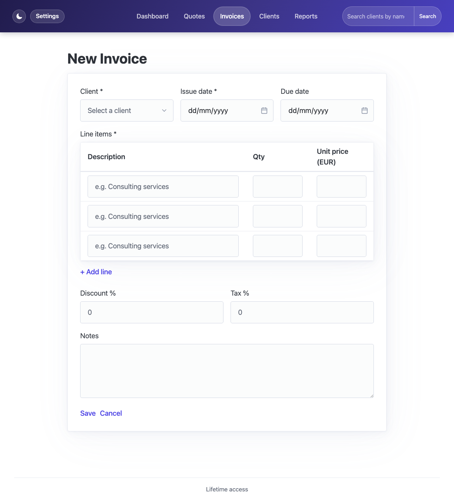Image resolution: width=454 pixels, height=501 pixels.
Task: Click the Due date input field
Action: pyautogui.click(x=327, y=111)
